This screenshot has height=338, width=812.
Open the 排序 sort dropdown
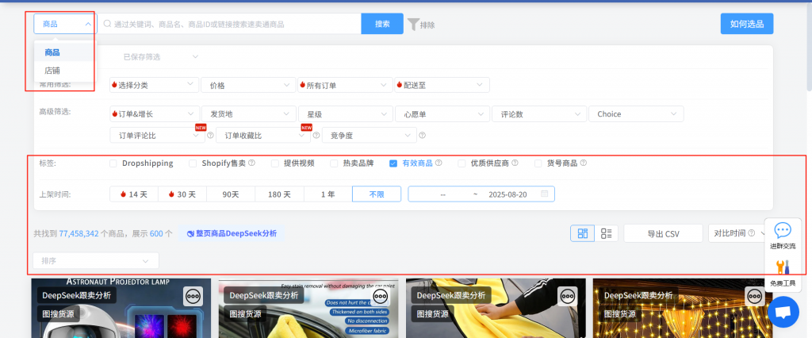(96, 261)
